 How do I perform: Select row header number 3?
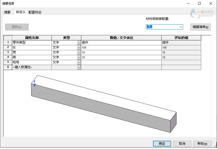[x=8, y=52]
